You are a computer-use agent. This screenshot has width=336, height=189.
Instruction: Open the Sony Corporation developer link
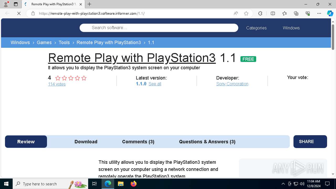point(232,84)
